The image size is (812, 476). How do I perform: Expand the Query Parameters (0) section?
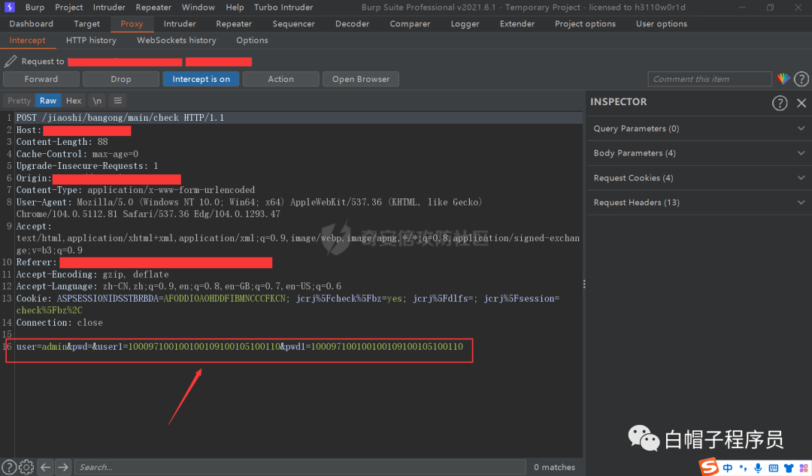pos(699,128)
